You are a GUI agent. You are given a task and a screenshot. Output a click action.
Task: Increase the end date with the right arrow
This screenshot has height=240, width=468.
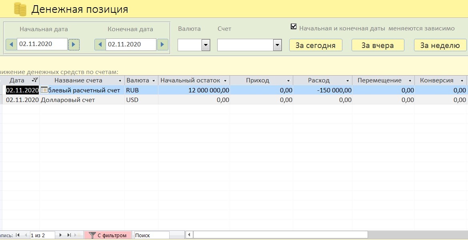click(x=162, y=44)
